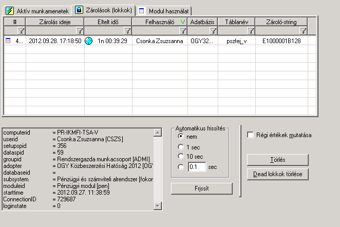Click the table icon on Modul használat tab
This screenshot has height=227, width=340.
tap(141, 11)
